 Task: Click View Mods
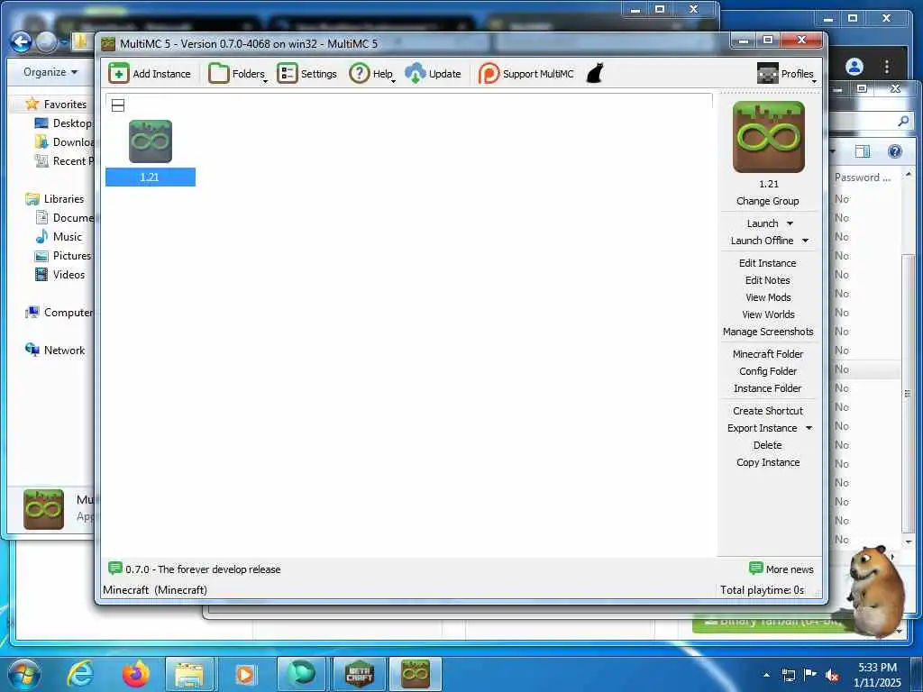coord(768,297)
